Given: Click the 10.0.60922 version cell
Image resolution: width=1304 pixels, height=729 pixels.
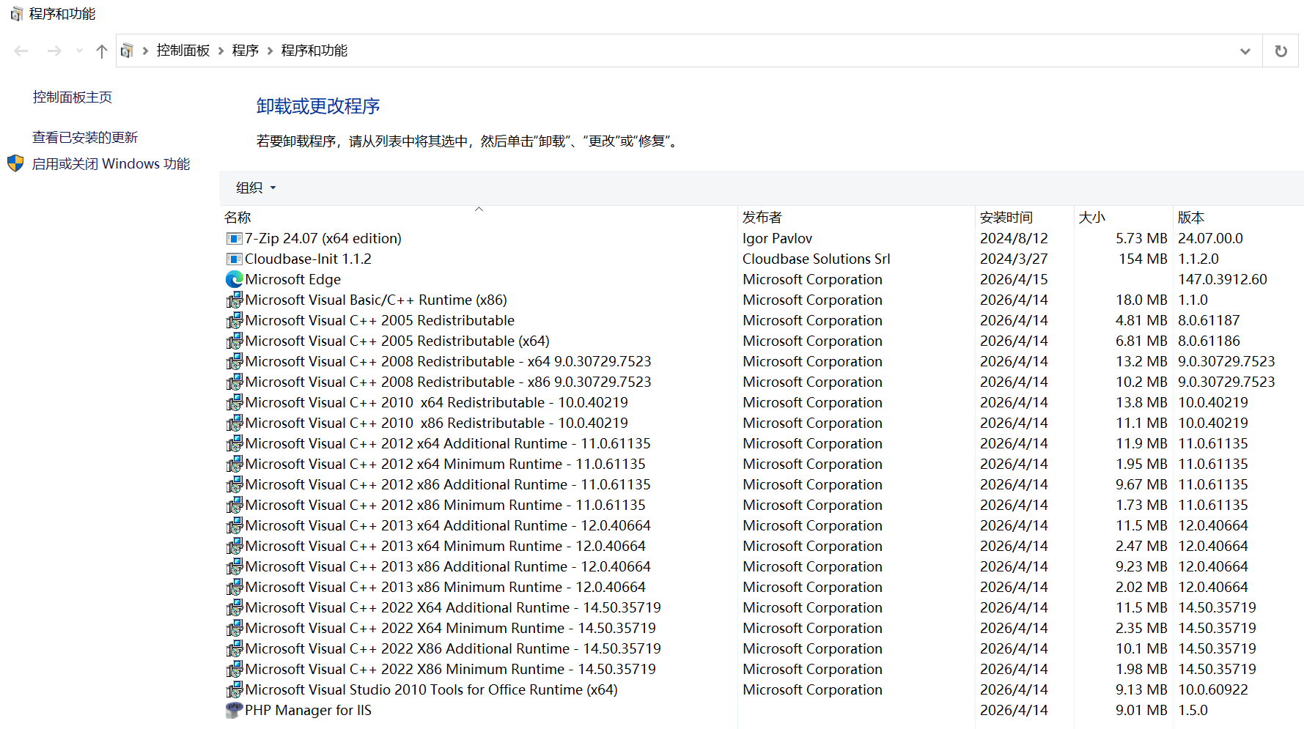Looking at the screenshot, I should pos(1213,690).
